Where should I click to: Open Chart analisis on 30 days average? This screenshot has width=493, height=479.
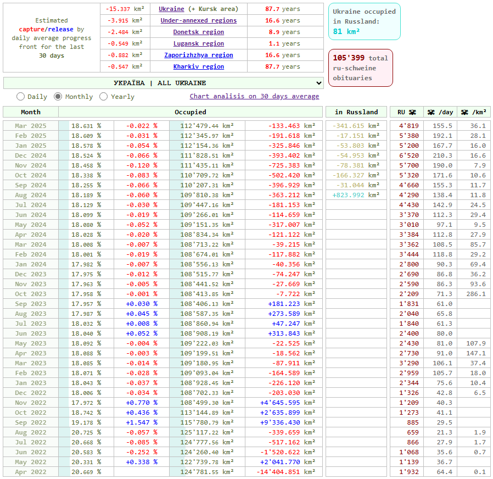(254, 96)
